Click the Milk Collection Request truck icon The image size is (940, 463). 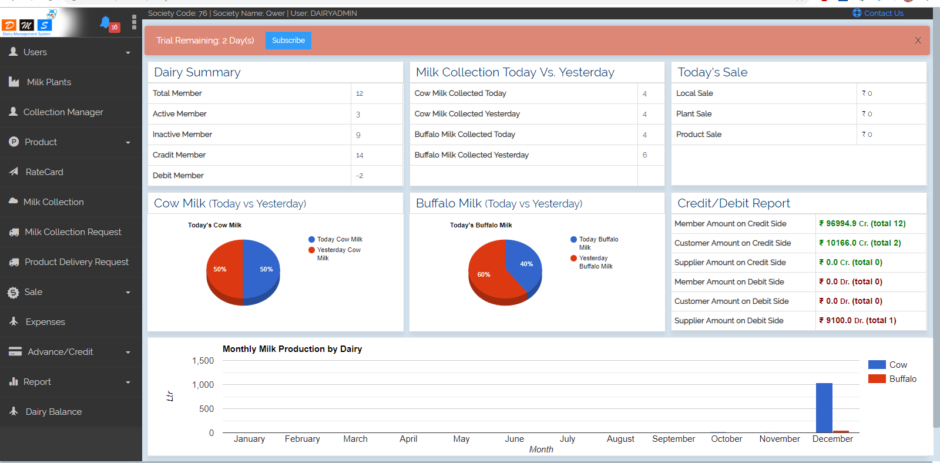coord(14,232)
